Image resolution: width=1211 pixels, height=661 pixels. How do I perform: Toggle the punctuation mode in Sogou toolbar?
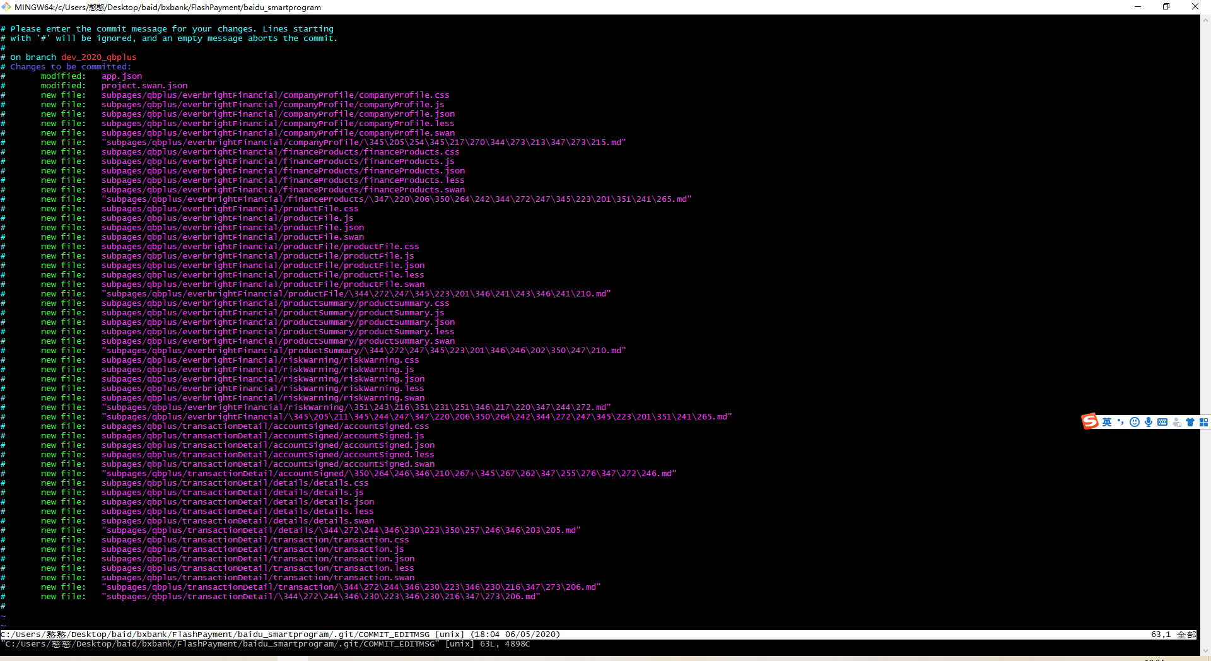coord(1121,422)
